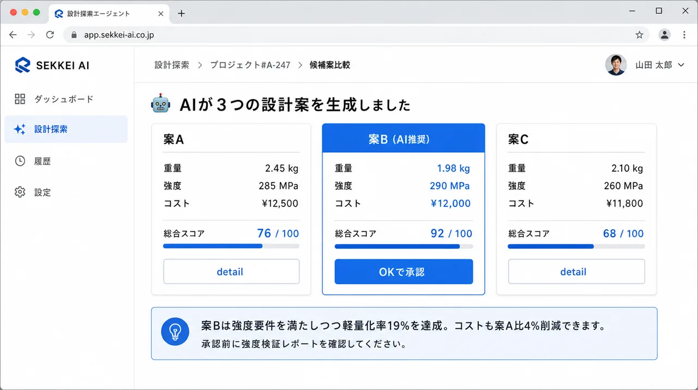The width and height of the screenshot is (698, 390).
Task: Reload the page with the refresh icon
Action: [x=50, y=35]
